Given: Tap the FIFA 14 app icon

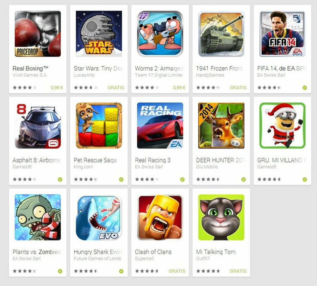Looking at the screenshot, I should [282, 34].
